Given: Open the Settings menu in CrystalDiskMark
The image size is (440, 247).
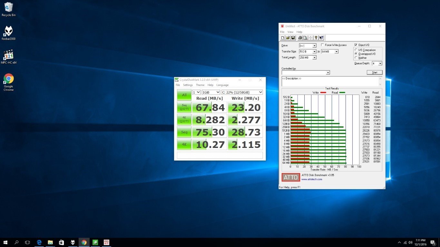Looking at the screenshot, I should click(x=188, y=85).
